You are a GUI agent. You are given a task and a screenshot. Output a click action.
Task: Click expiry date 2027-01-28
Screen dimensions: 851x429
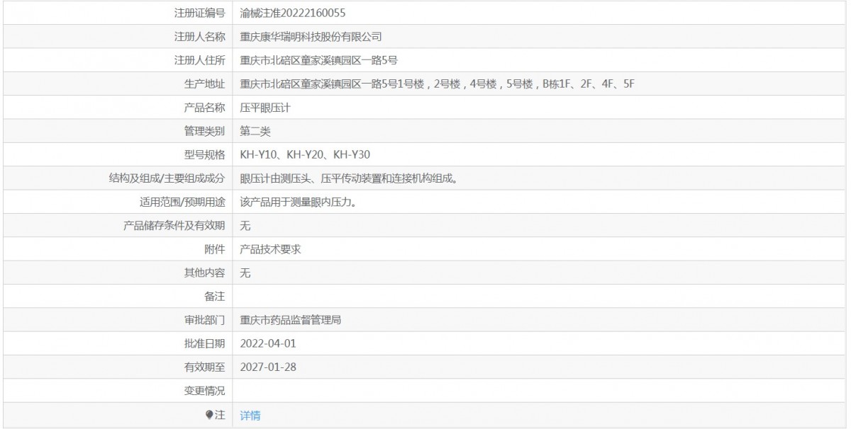[x=268, y=367]
